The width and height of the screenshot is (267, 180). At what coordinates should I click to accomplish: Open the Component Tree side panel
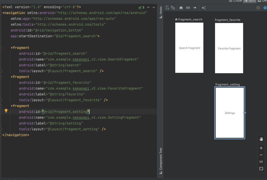(161, 161)
